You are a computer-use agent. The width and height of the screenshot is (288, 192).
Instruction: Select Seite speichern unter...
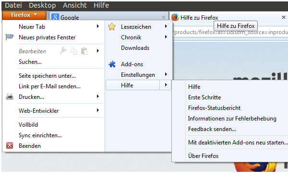tap(47, 76)
